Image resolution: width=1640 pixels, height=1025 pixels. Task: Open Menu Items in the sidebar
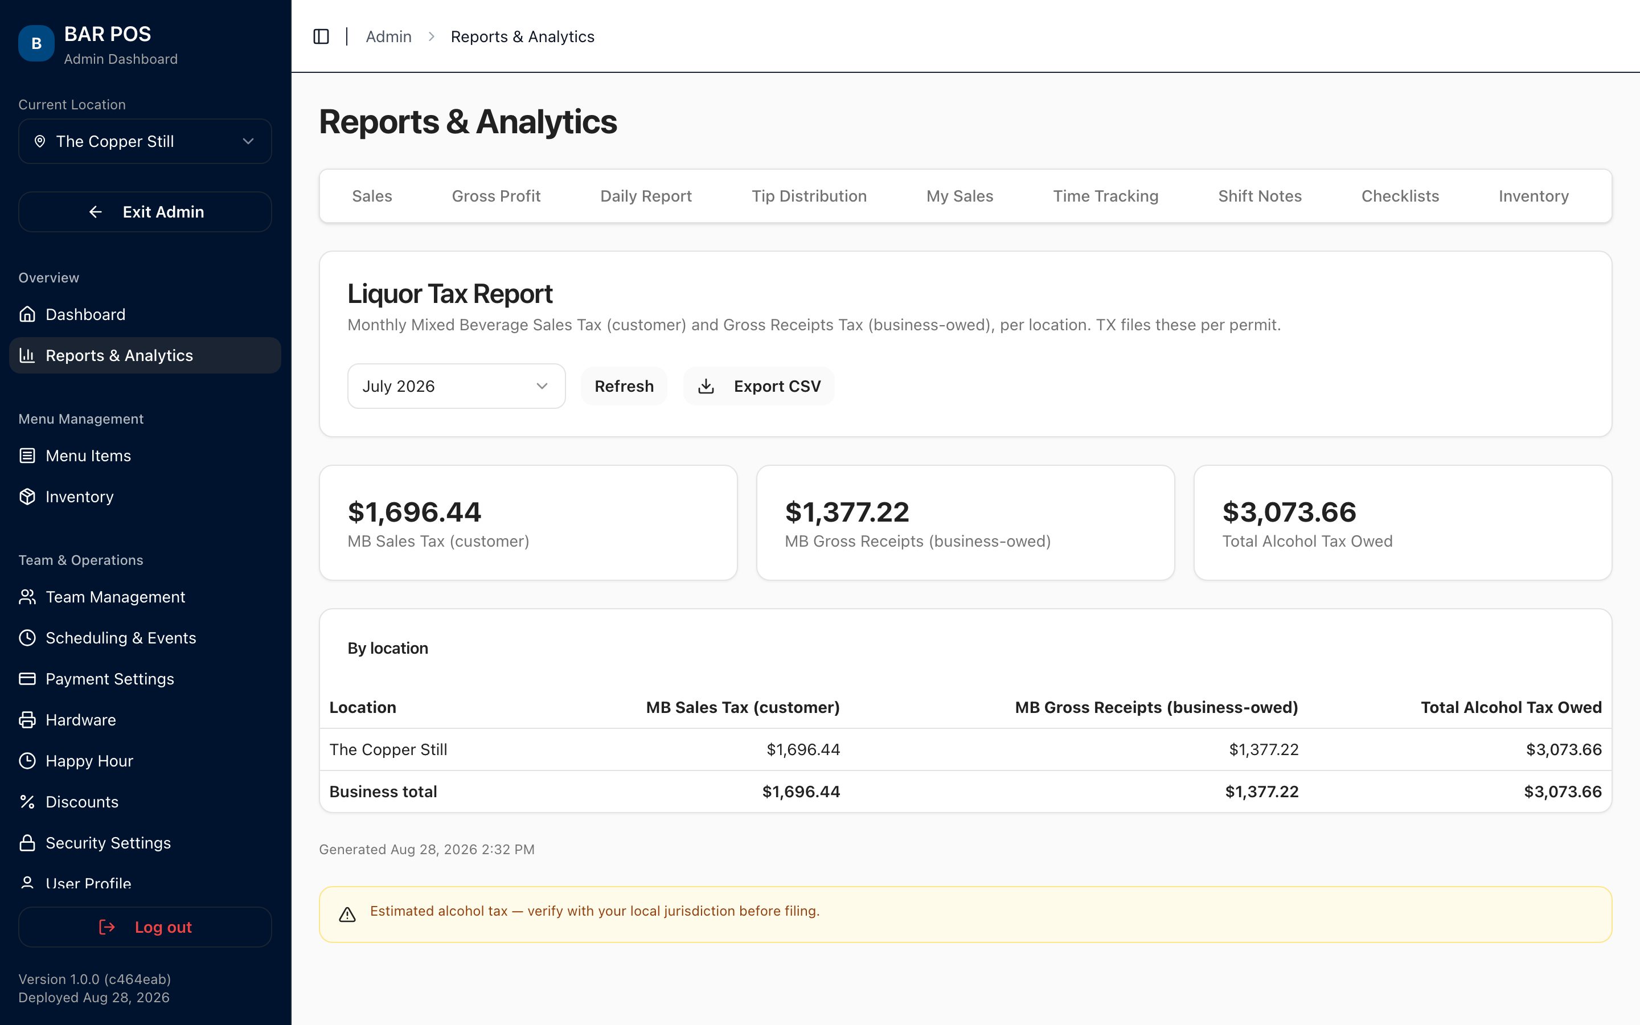(x=145, y=456)
